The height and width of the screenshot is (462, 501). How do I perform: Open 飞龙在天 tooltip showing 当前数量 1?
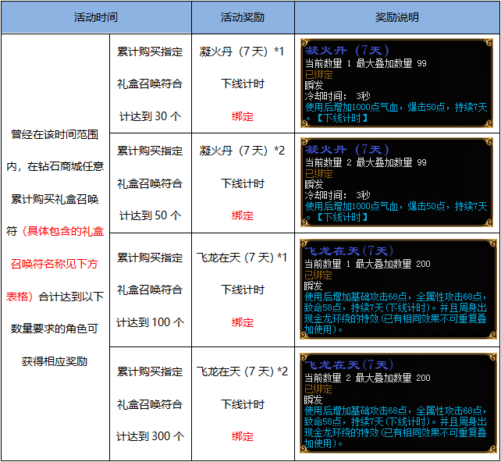click(398, 290)
